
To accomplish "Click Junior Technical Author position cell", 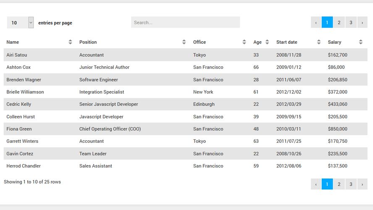I will pos(105,67).
